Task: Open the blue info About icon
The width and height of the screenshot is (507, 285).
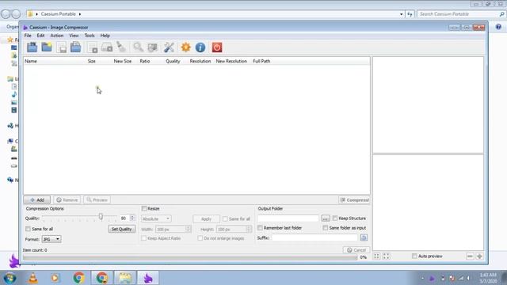Action: [x=200, y=47]
